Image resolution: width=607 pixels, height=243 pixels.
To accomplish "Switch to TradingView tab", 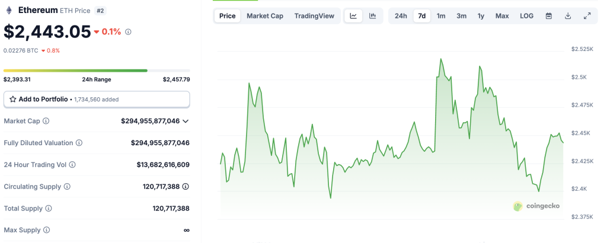I will [x=314, y=16].
